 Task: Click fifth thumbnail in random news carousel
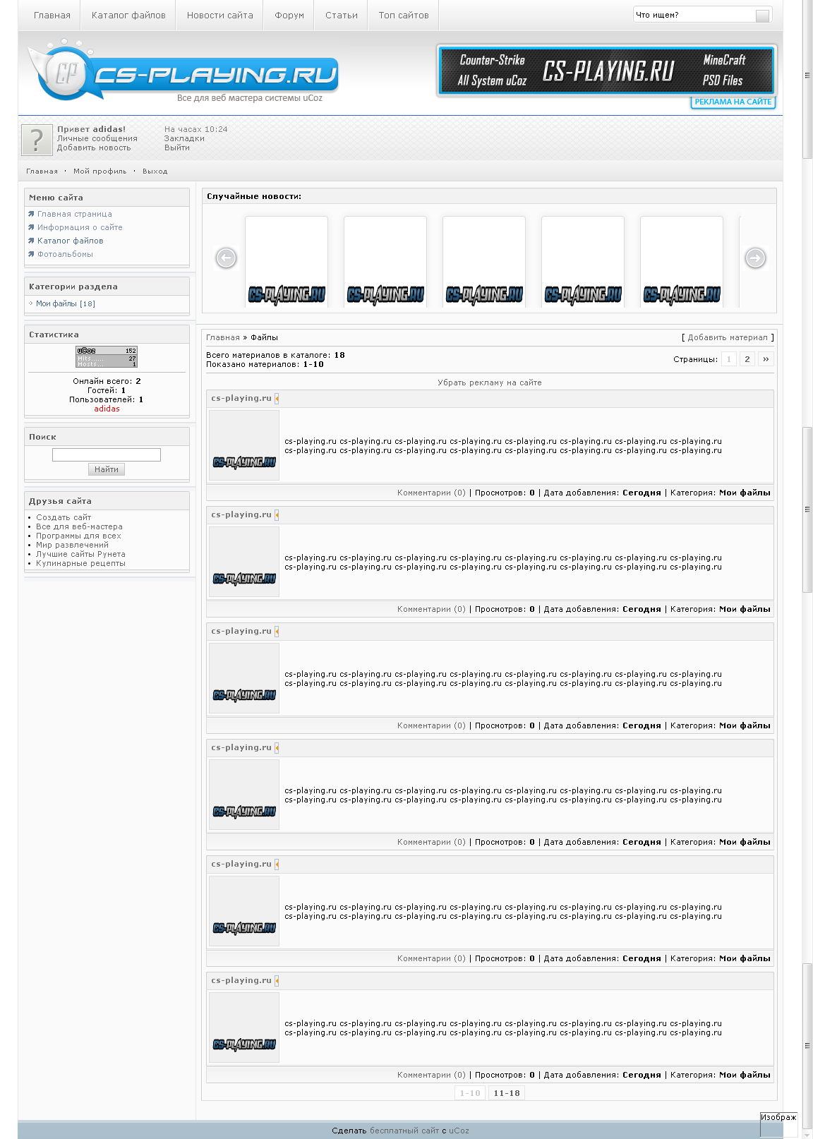(682, 261)
